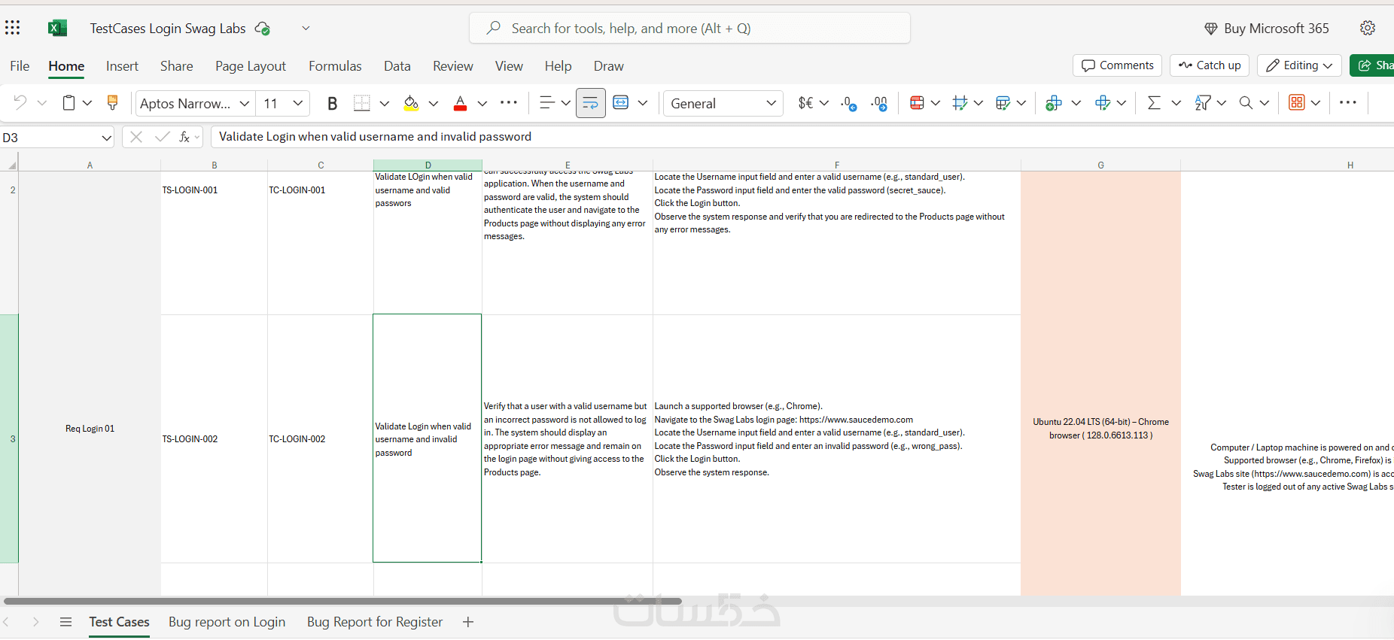
Task: Click the Sort and Filter icon
Action: click(x=1203, y=103)
